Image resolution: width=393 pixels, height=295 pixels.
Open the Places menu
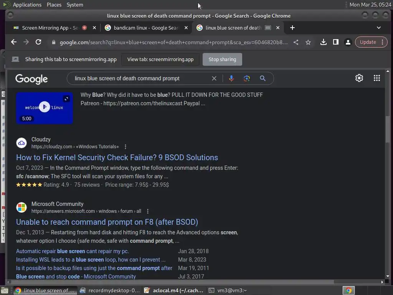[54, 5]
